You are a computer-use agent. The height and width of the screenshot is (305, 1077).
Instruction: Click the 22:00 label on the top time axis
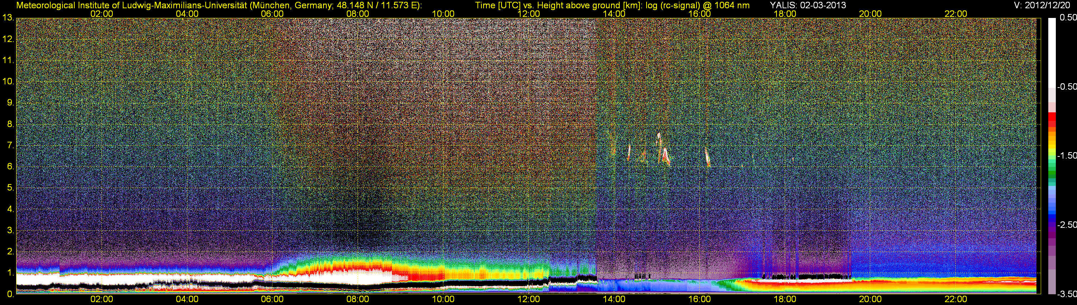pos(956,14)
